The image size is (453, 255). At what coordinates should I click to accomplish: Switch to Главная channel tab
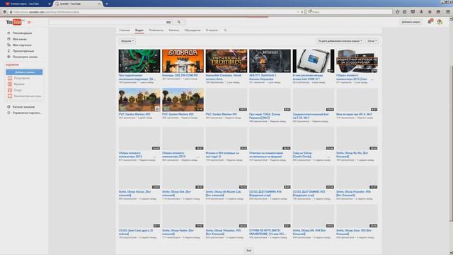click(125, 30)
